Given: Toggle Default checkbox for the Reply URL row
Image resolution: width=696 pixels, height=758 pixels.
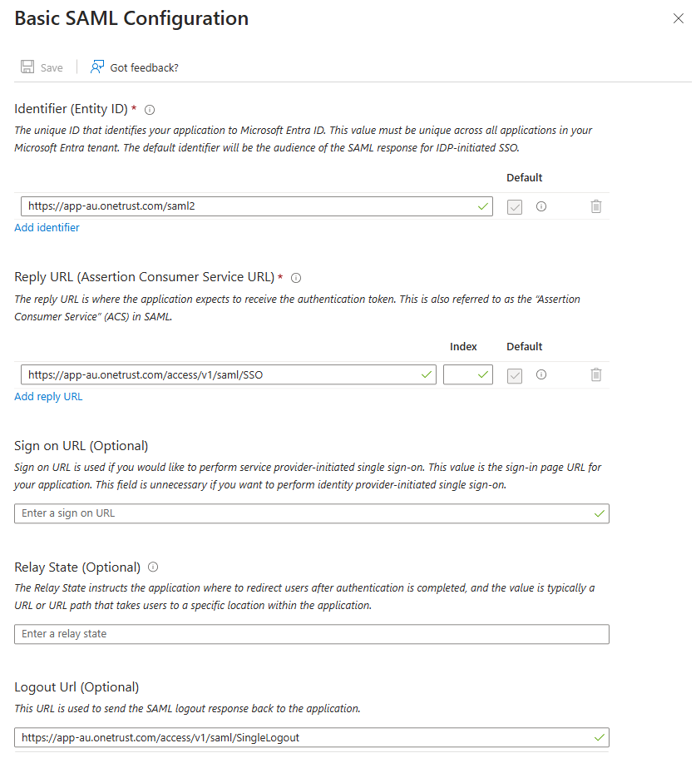Looking at the screenshot, I should coord(515,374).
